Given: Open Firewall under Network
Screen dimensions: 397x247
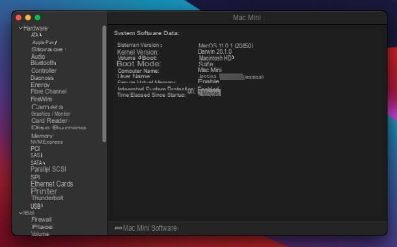Looking at the screenshot, I should click(42, 220).
